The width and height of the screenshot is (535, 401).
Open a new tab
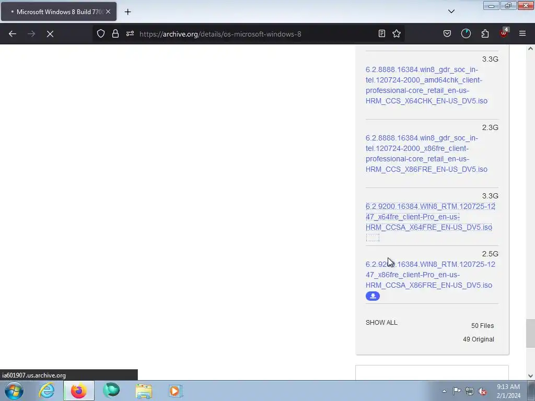(127, 12)
